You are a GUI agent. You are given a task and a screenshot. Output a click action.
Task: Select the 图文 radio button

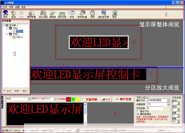21,91
